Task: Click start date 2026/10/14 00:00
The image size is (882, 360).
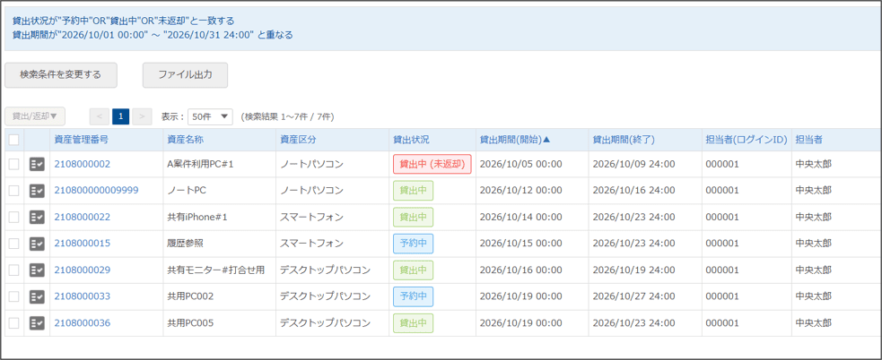Action: pyautogui.click(x=521, y=217)
